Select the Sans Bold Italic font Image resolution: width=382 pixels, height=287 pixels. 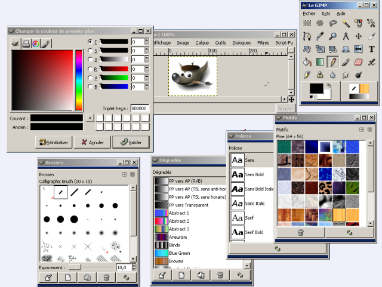252,189
